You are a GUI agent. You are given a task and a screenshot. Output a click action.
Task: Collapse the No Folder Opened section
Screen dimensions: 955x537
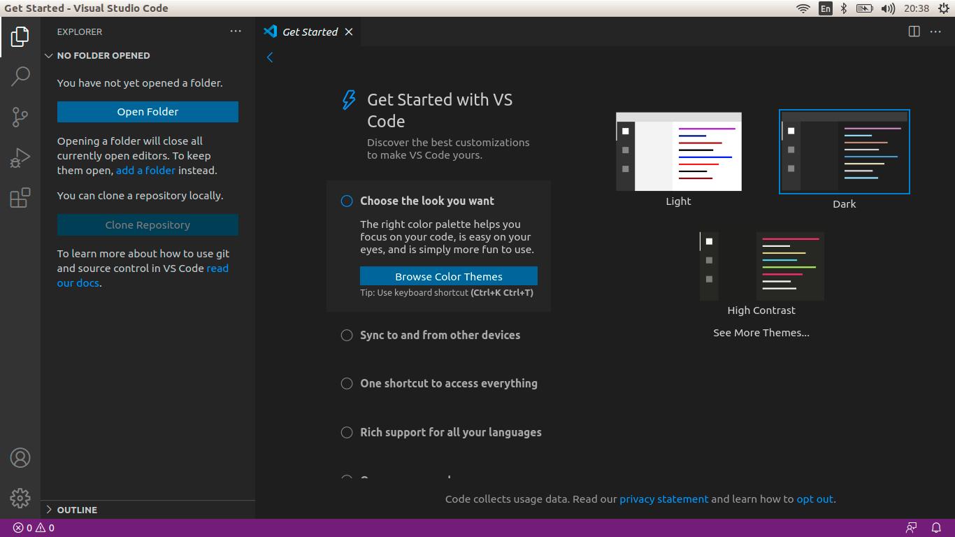(148, 55)
